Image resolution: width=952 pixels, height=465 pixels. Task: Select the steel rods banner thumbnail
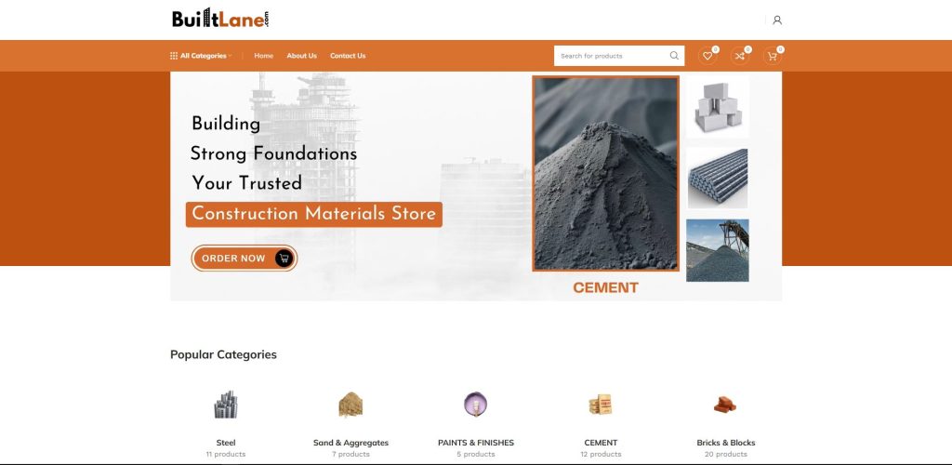718,179
